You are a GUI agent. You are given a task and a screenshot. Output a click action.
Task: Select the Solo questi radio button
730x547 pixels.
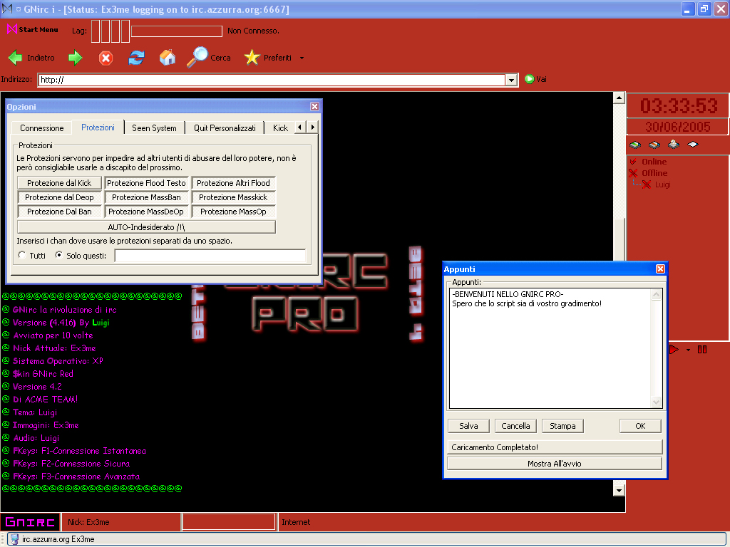pos(59,255)
